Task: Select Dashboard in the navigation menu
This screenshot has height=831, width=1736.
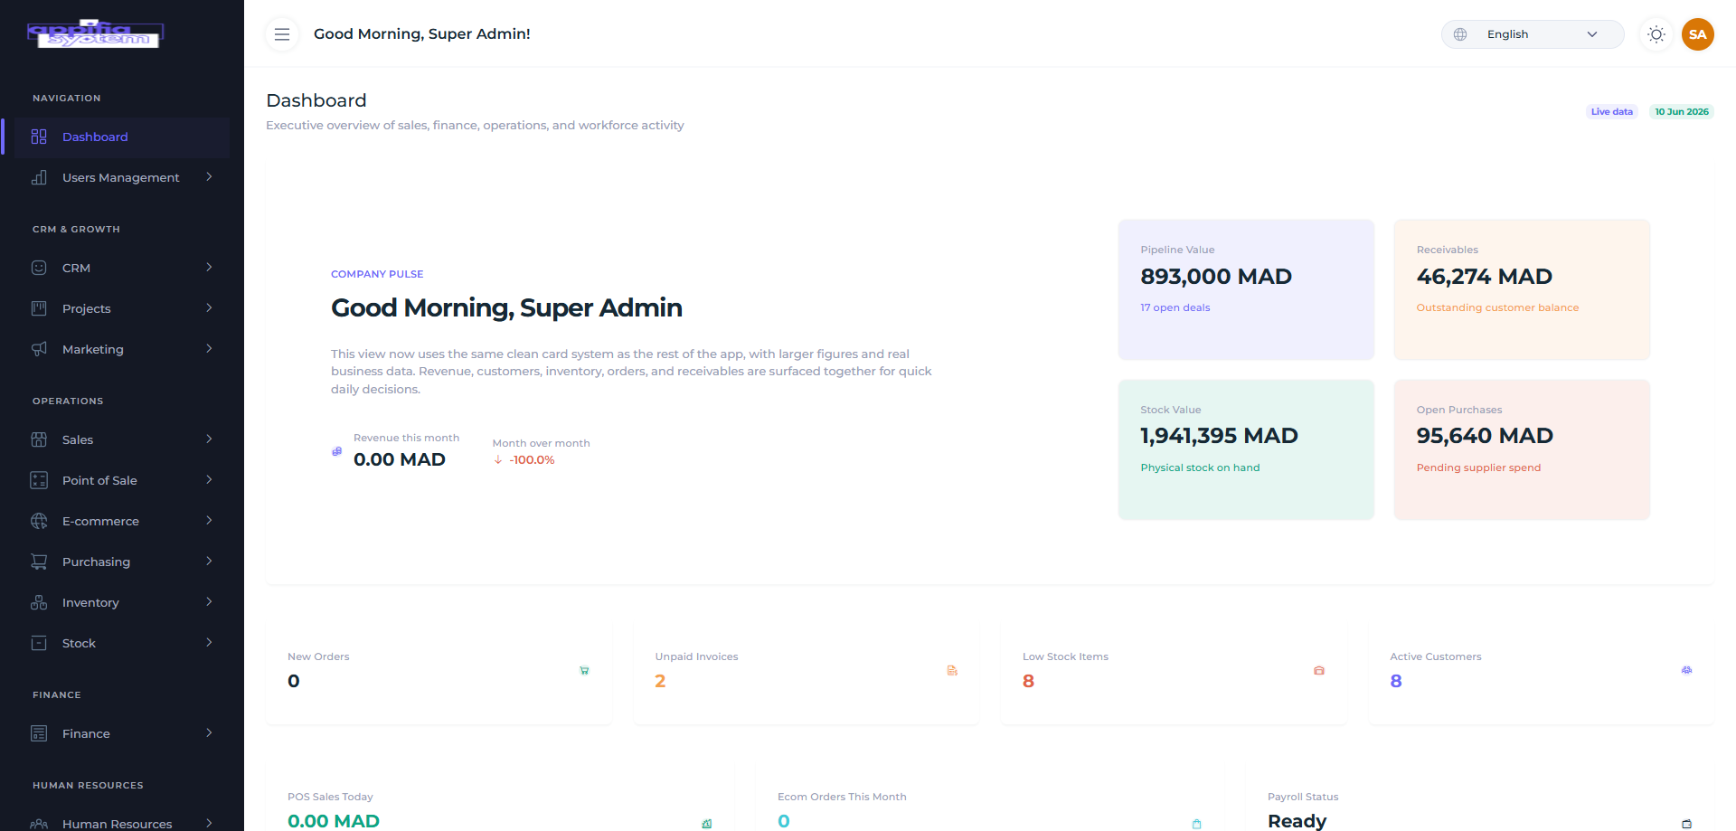Action: coord(122,137)
